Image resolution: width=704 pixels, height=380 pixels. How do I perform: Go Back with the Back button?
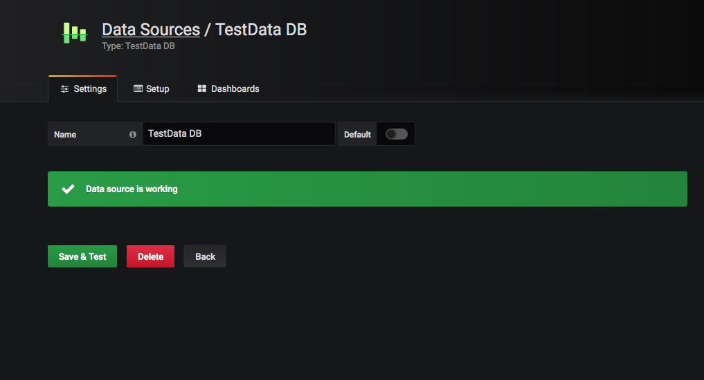tap(205, 256)
